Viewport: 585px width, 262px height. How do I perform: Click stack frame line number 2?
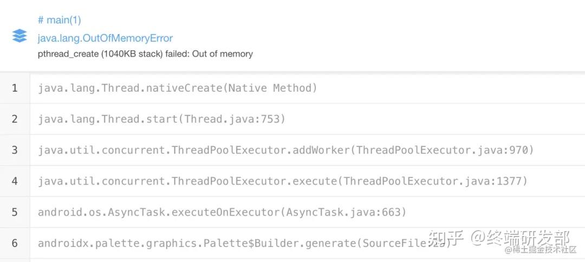coord(15,119)
